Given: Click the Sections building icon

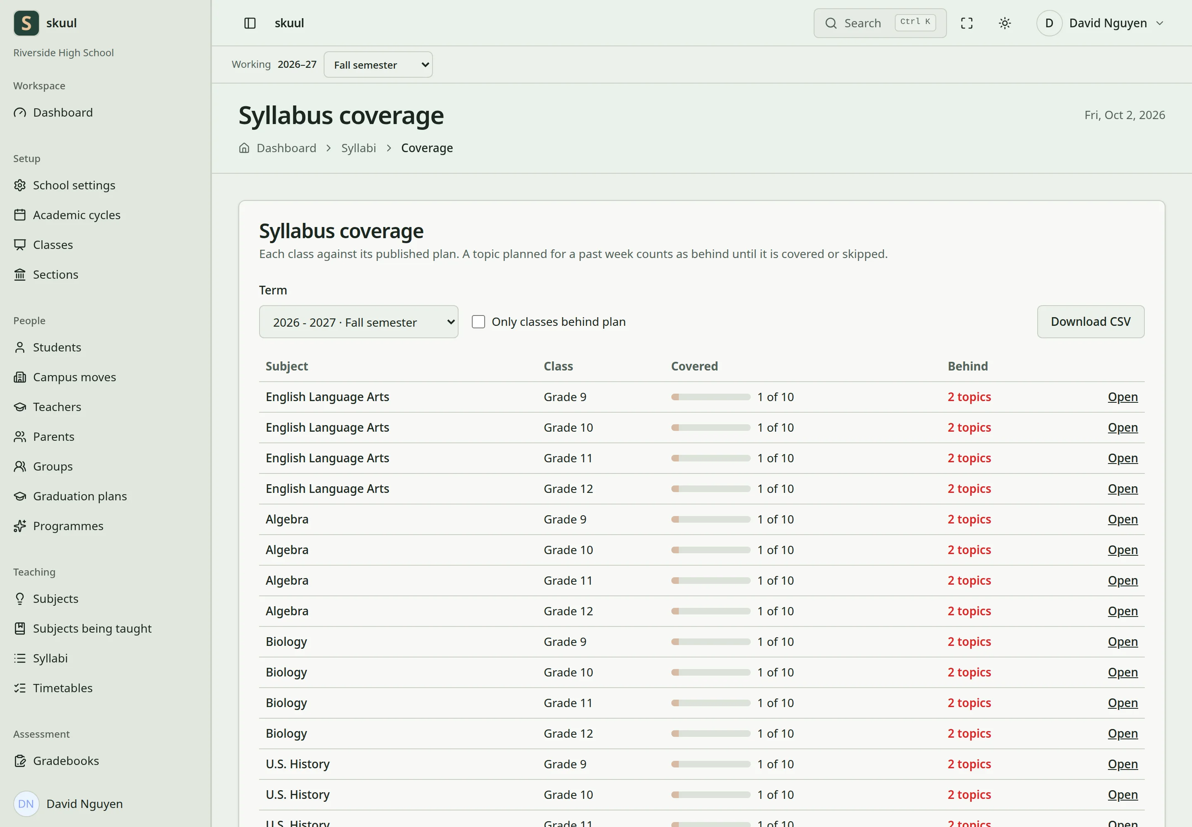Looking at the screenshot, I should [20, 274].
